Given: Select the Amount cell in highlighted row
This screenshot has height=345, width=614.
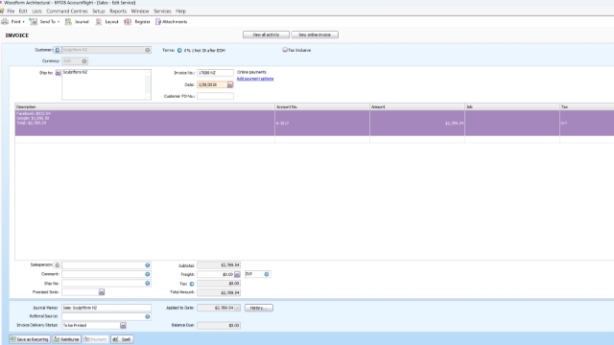Looking at the screenshot, I should point(417,123).
